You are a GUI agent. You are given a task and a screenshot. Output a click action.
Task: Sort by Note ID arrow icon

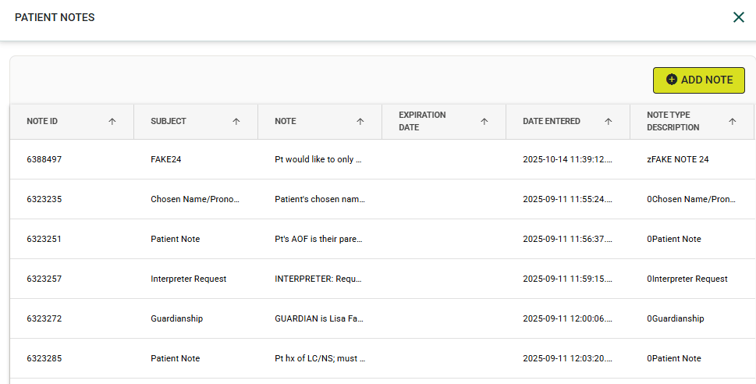point(112,122)
